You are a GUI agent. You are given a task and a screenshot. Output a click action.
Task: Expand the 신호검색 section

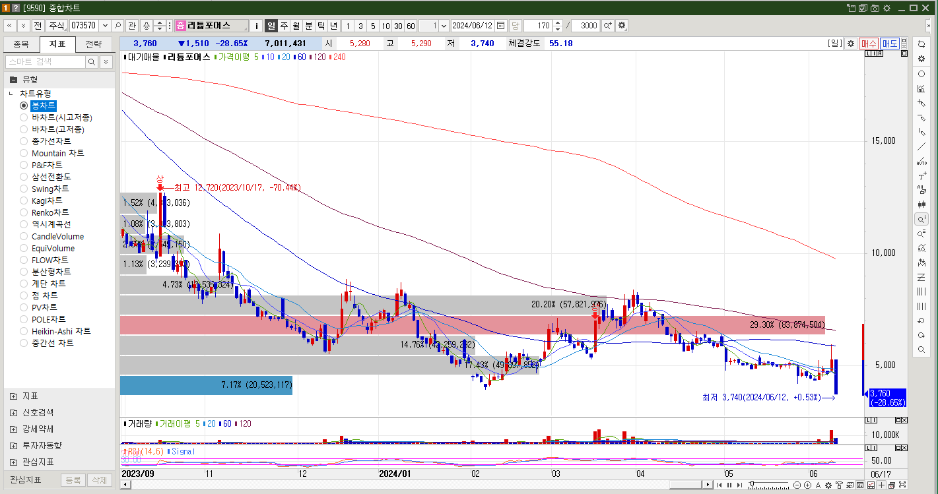coord(14,412)
